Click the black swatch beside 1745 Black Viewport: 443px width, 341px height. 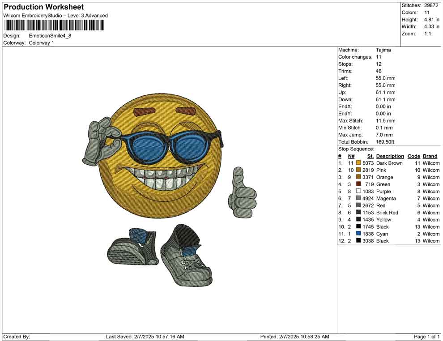point(358,226)
